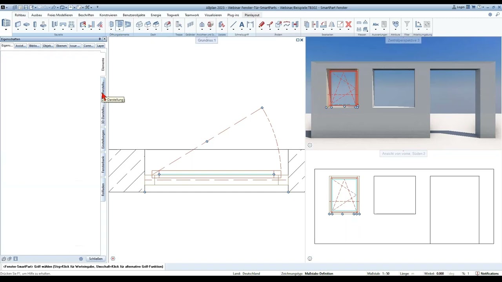This screenshot has width=502, height=282.
Task: Click the Save icon in quick access toolbar
Action: point(26,7)
